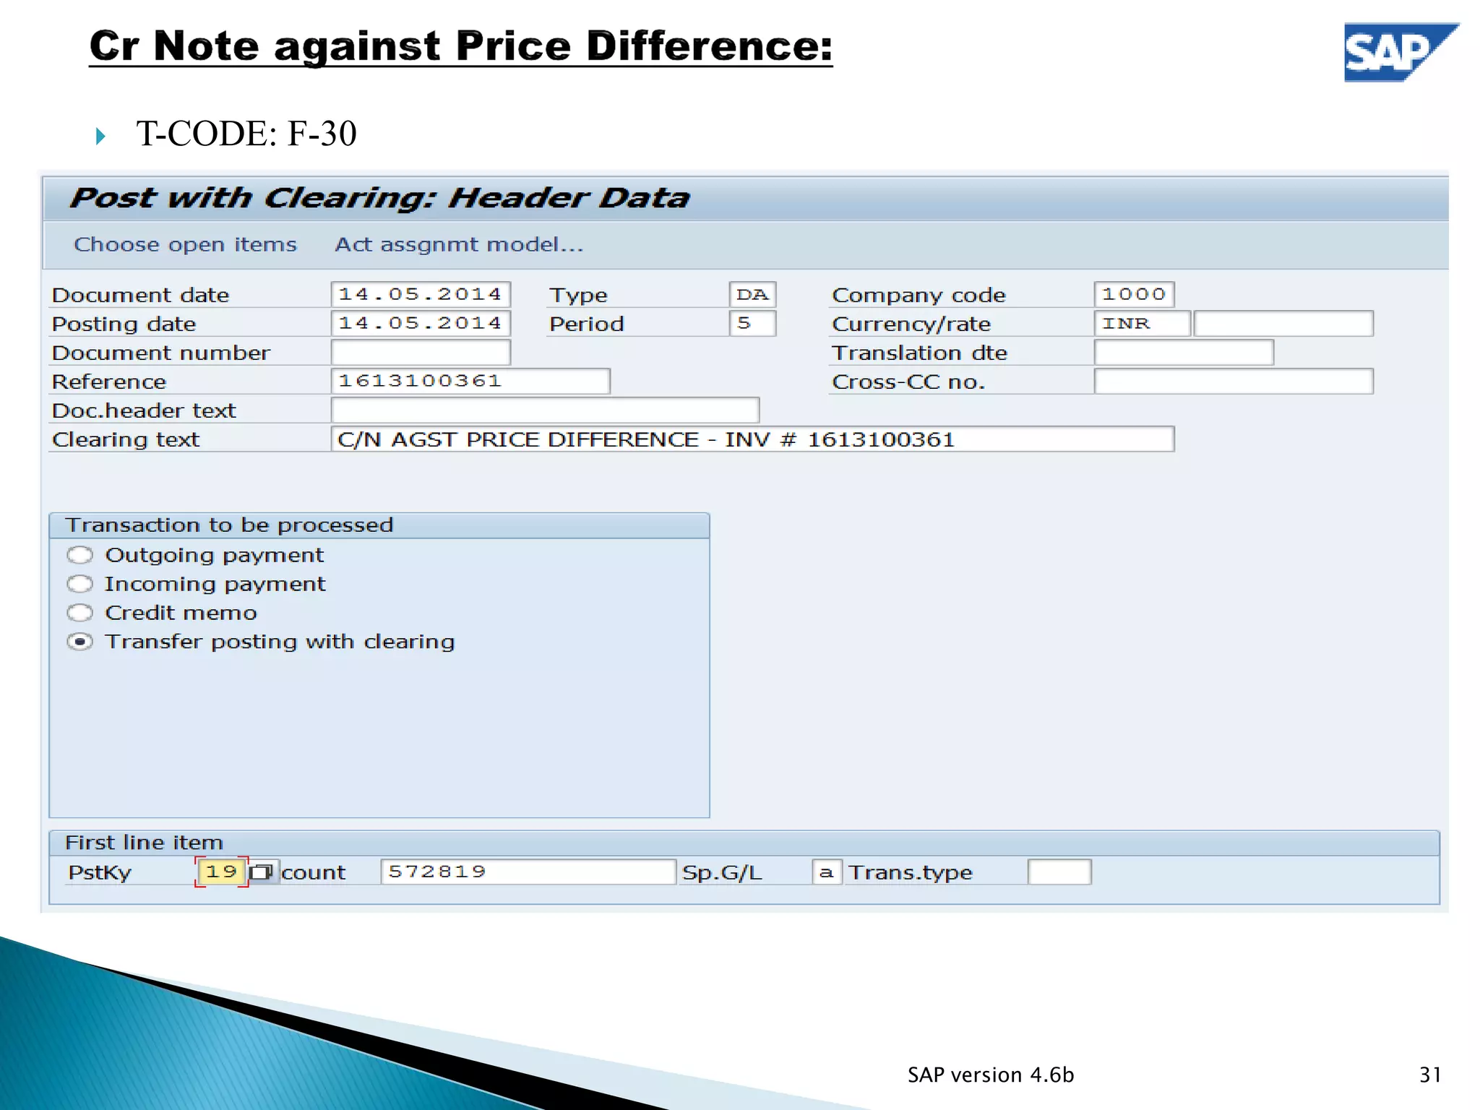
Task: Click Choose open items button
Action: (185, 245)
